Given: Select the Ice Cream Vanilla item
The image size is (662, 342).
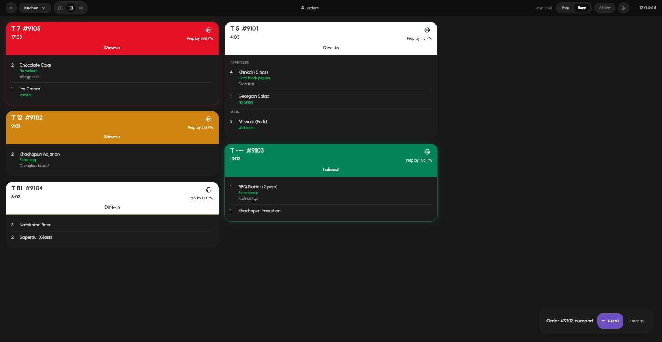Looking at the screenshot, I should point(112,92).
